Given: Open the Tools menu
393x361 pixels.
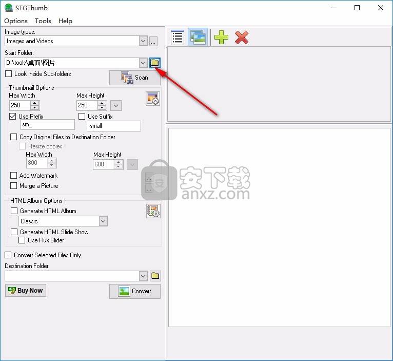Looking at the screenshot, I should pyautogui.click(x=43, y=21).
